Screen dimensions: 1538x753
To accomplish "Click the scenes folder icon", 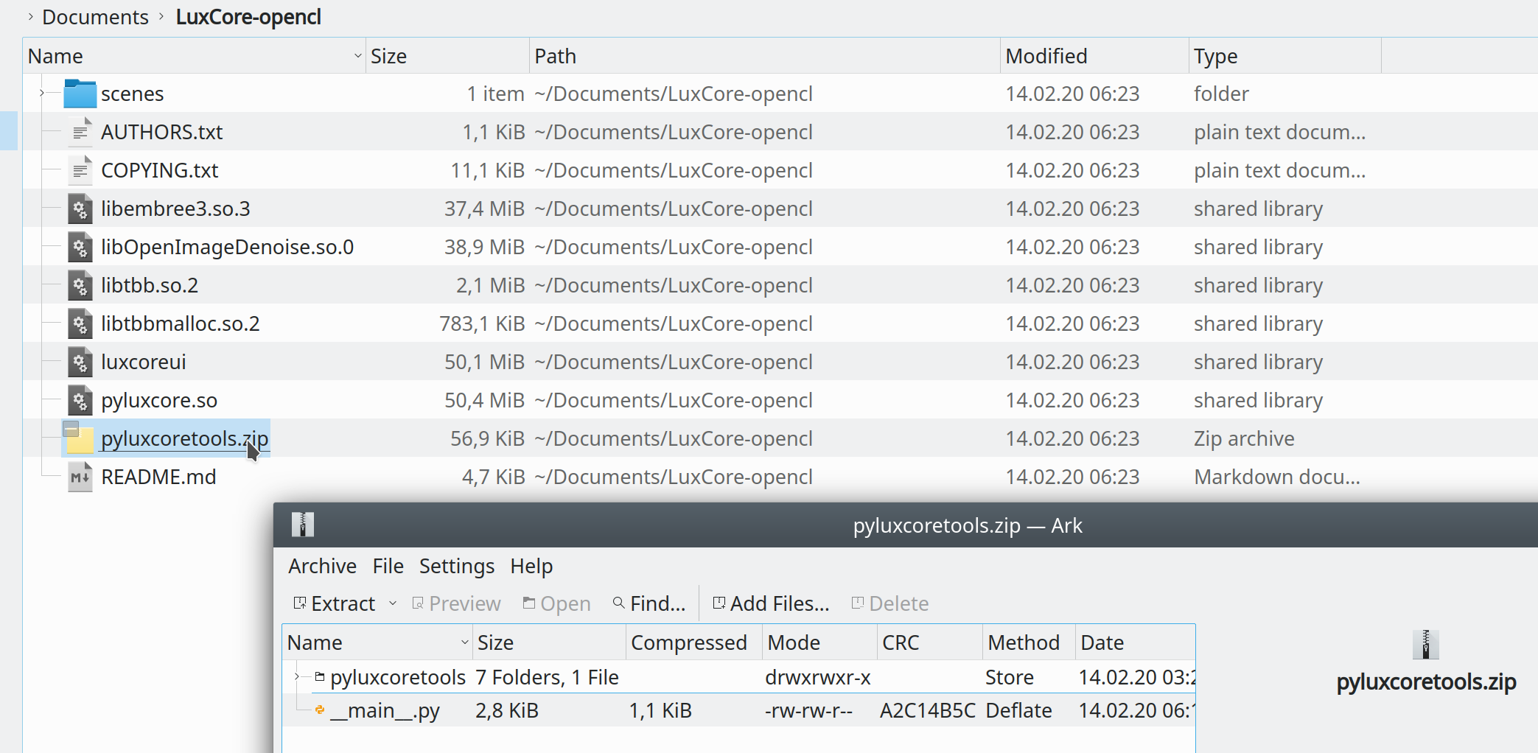I will 80,94.
